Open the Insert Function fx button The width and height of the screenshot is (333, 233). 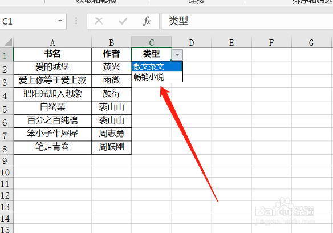click(x=147, y=21)
